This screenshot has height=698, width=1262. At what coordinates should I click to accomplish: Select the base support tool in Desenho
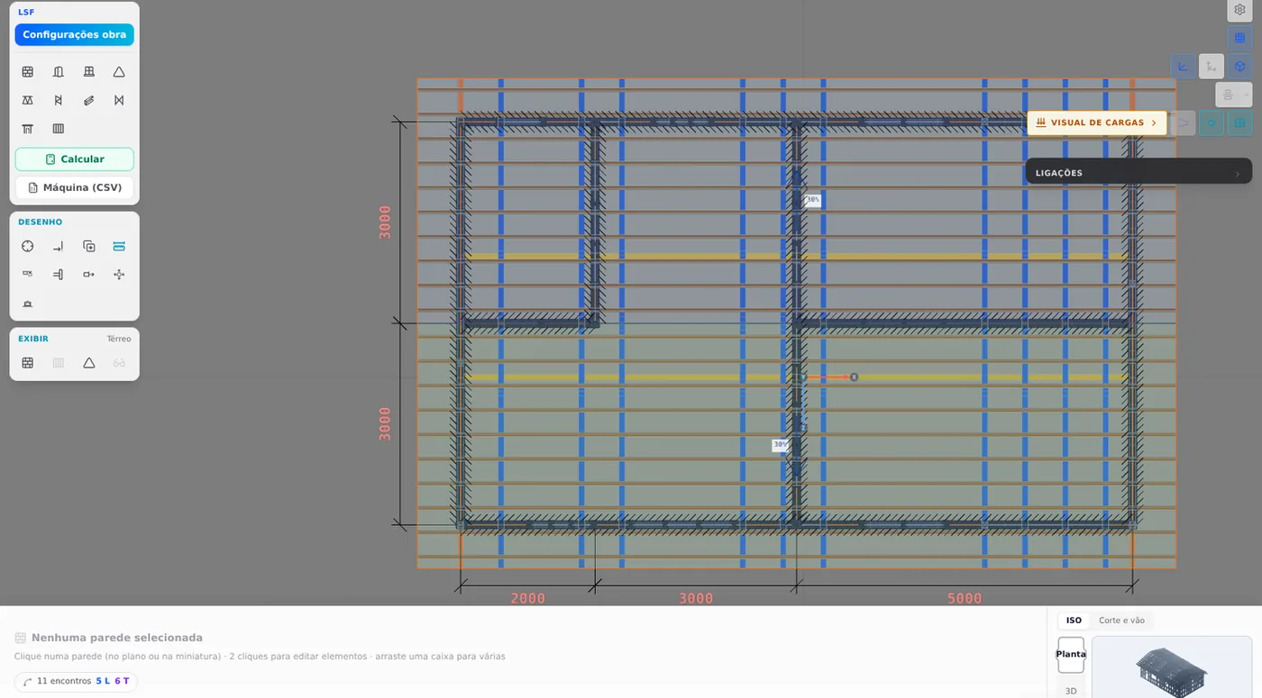pyautogui.click(x=28, y=304)
